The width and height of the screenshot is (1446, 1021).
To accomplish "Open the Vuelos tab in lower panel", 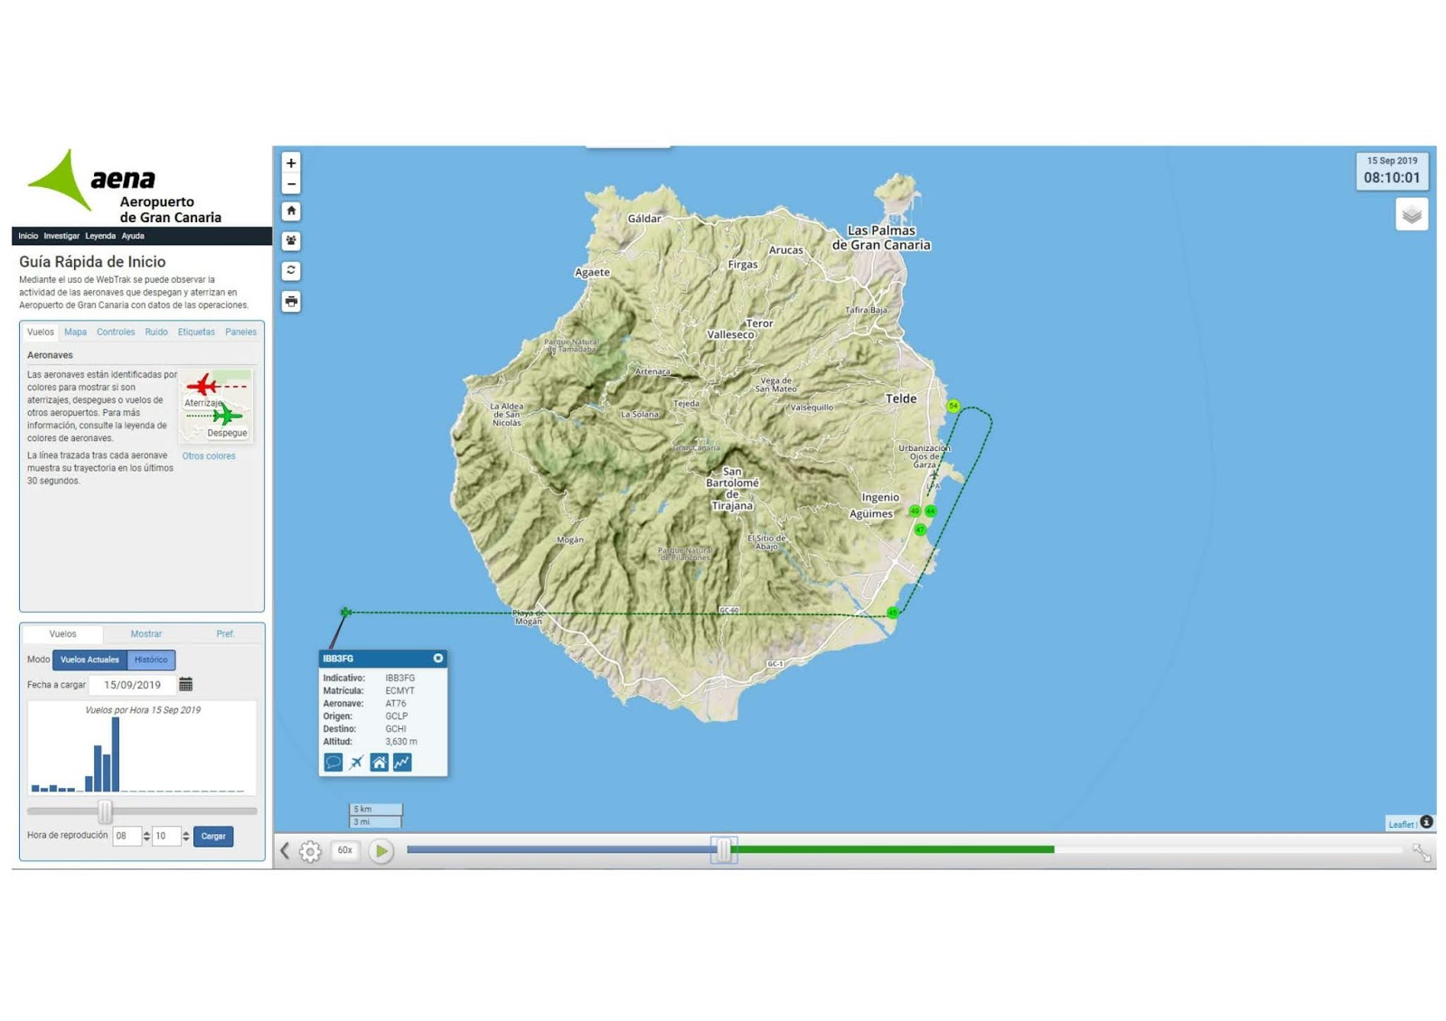I will point(62,633).
